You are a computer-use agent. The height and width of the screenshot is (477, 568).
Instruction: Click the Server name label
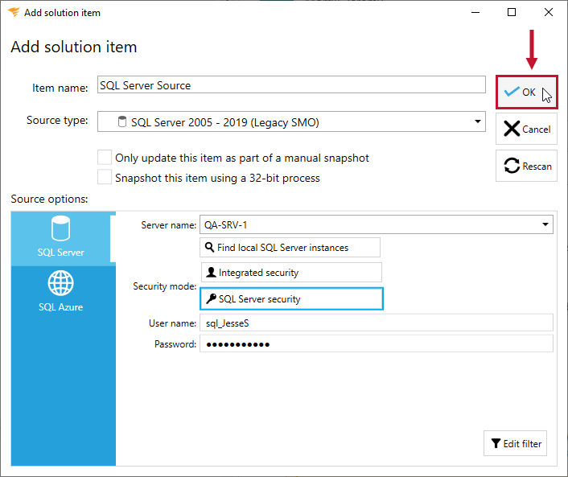click(x=168, y=225)
